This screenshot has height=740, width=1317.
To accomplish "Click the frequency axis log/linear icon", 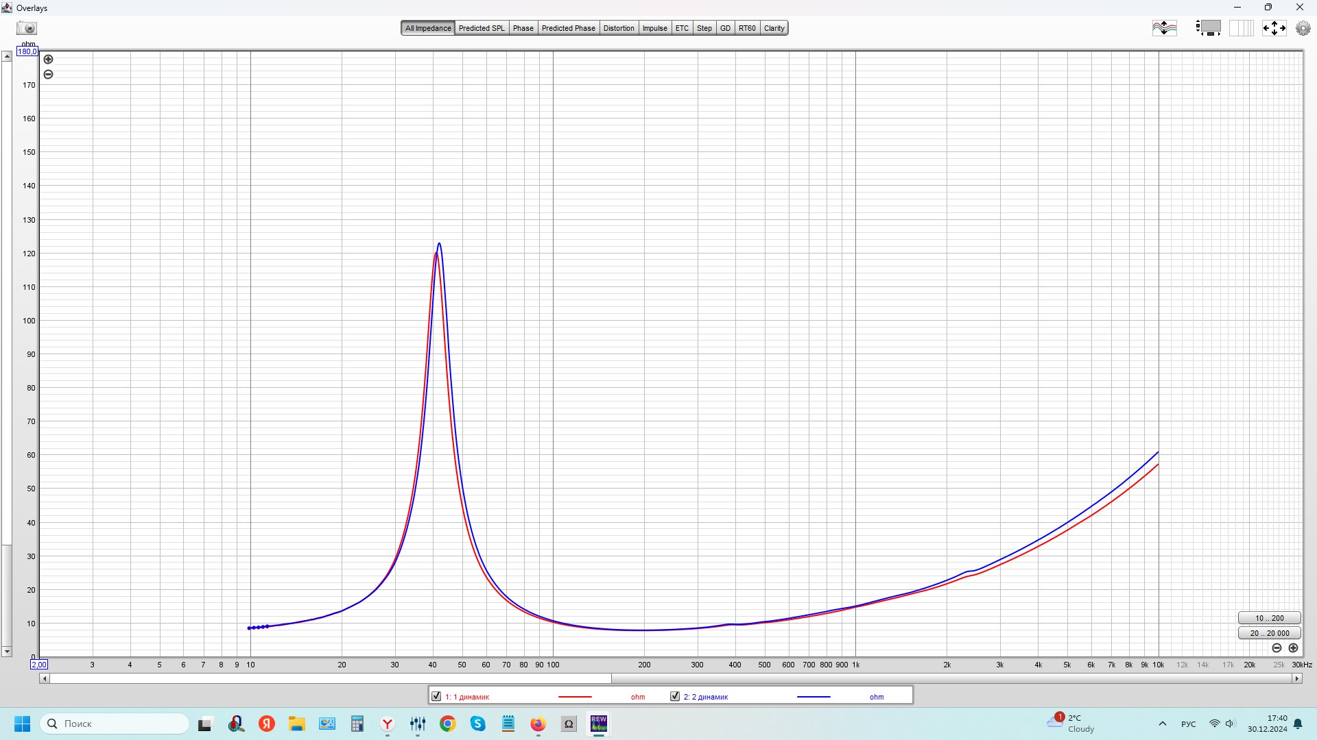I will (x=1241, y=28).
